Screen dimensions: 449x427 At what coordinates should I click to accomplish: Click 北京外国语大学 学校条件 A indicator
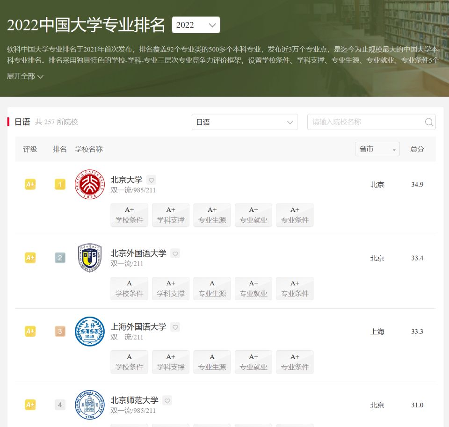point(129,289)
